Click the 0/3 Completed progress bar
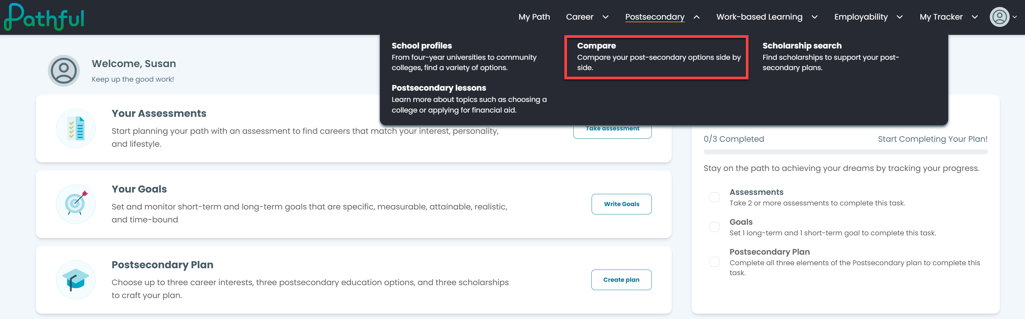This screenshot has height=319, width=1025. [845, 152]
